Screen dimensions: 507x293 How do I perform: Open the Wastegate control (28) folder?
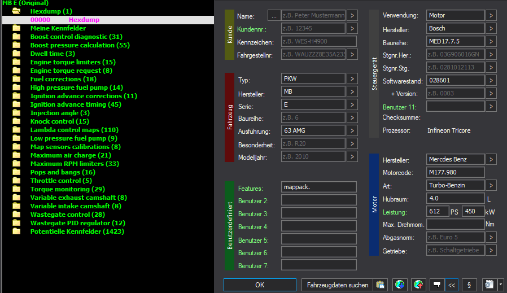(x=67, y=215)
